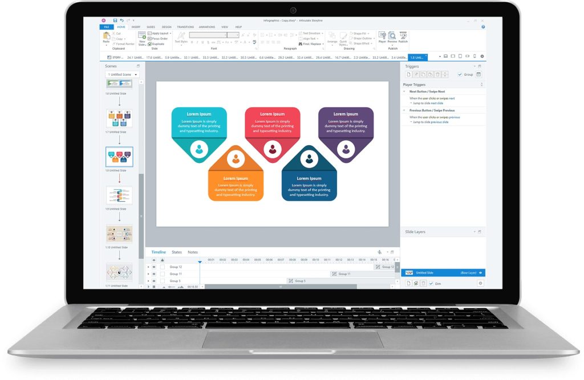The image size is (584, 380).
Task: Switch to the States tab
Action: coord(177,252)
